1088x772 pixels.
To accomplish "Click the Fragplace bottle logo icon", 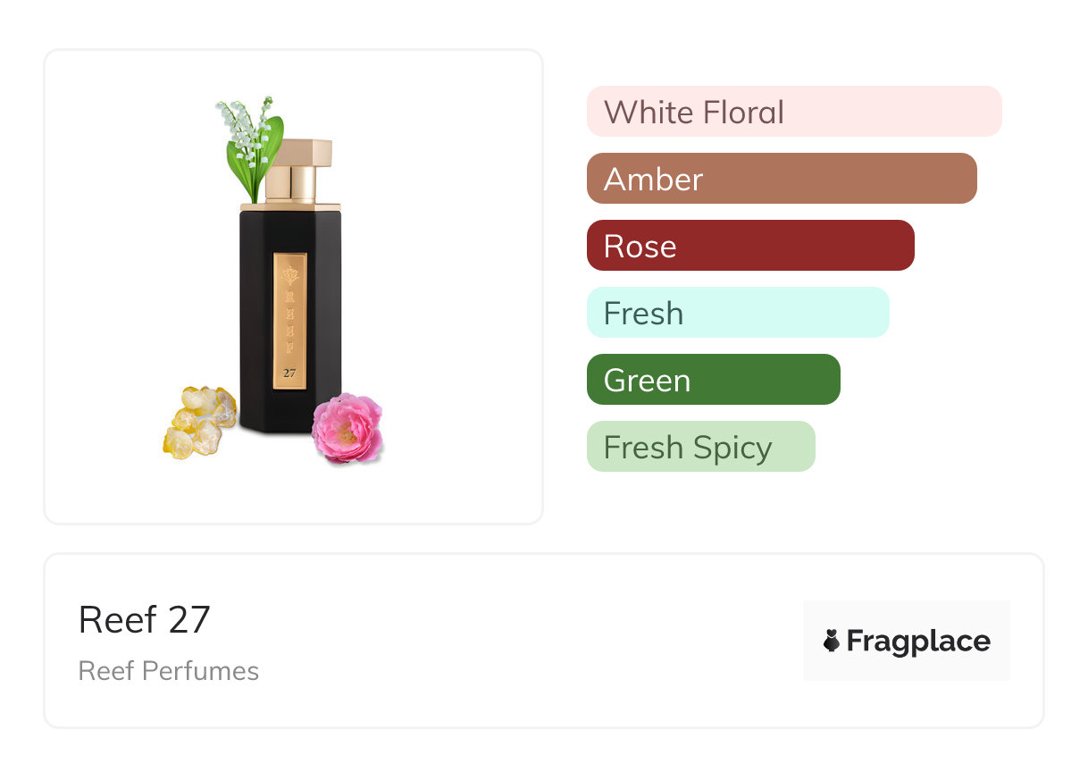I will 832,641.
